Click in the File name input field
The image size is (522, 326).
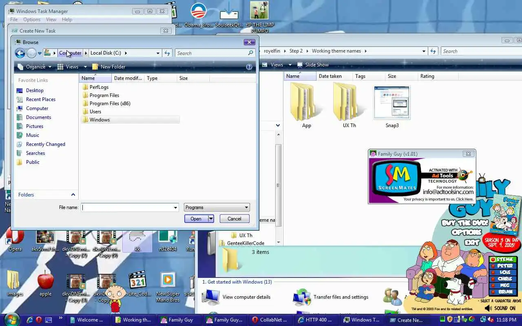point(127,207)
